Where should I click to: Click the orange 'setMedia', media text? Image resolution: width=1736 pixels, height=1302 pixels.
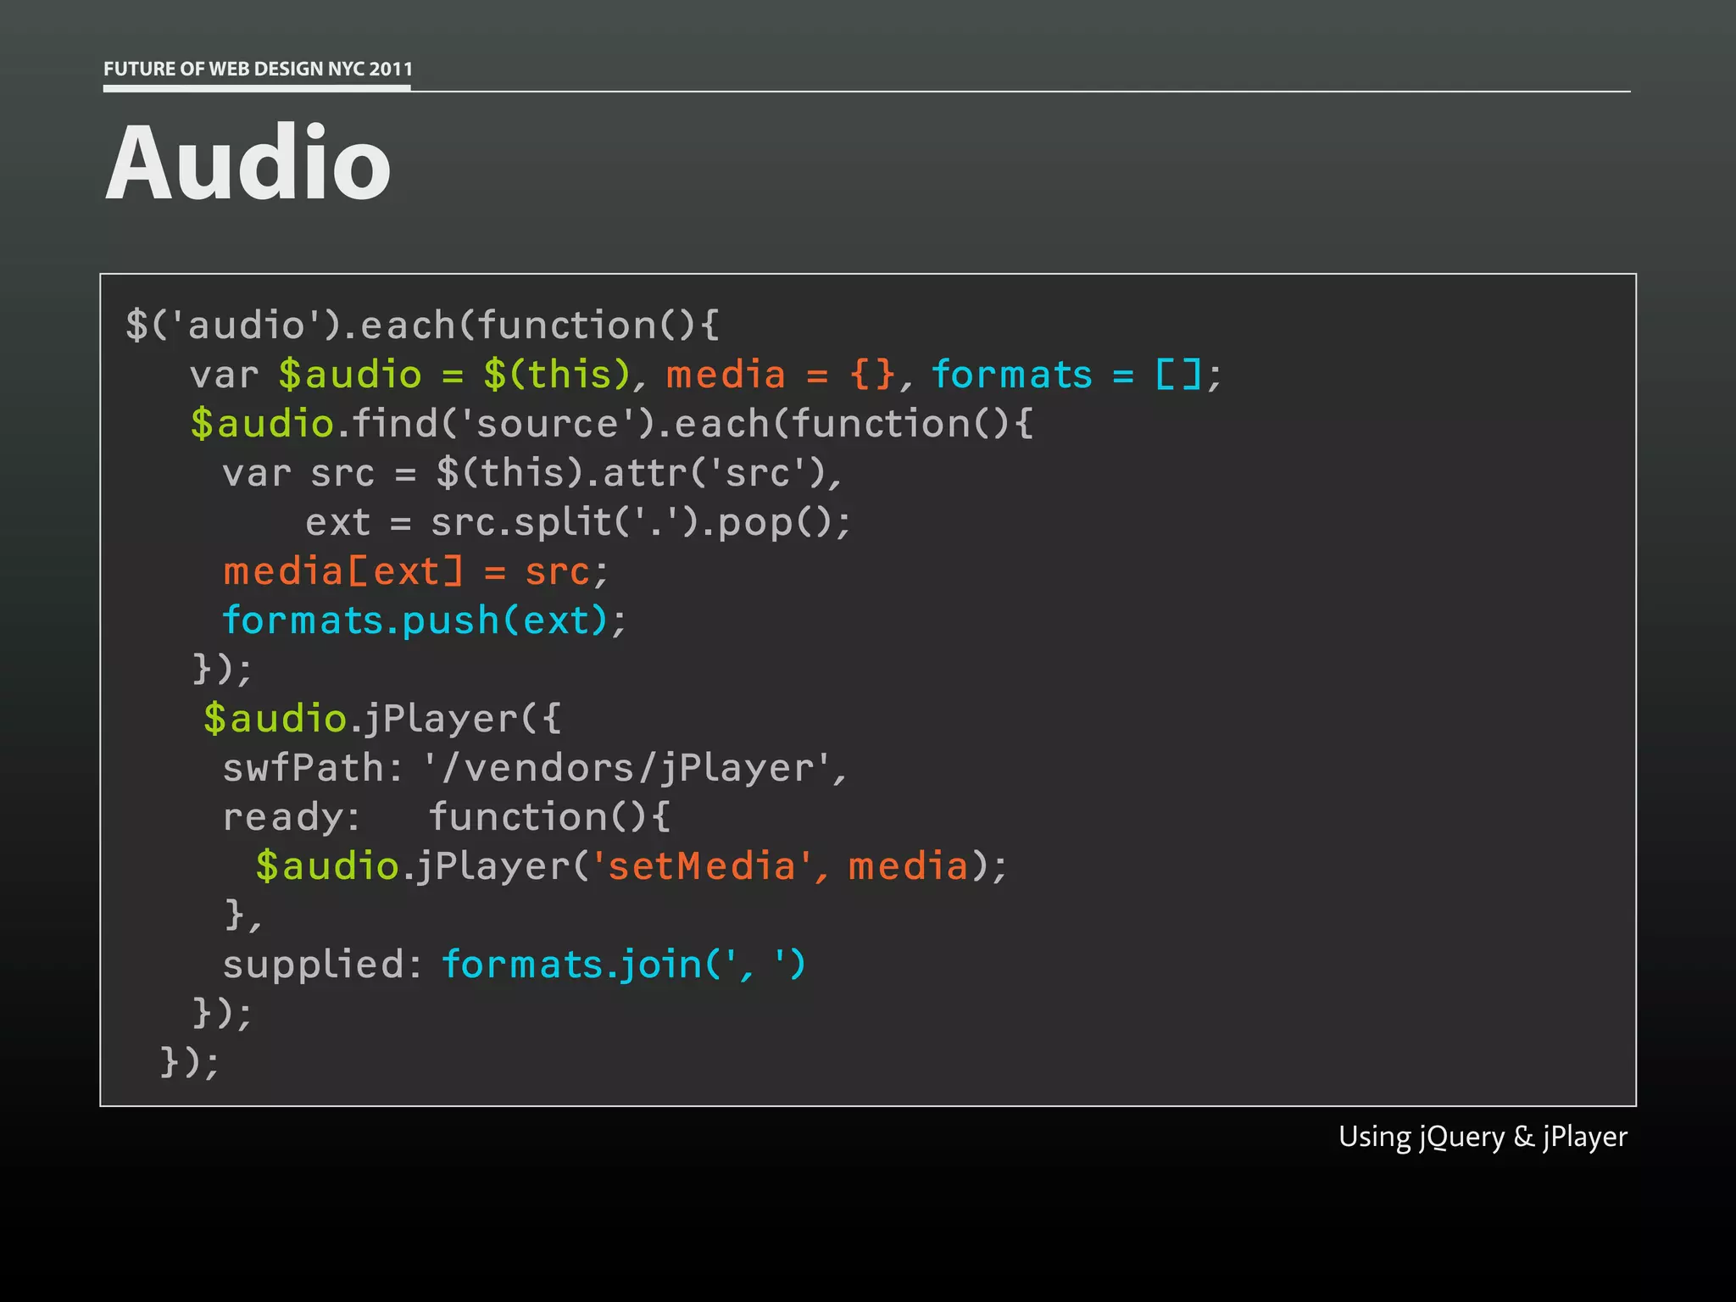click(780, 866)
